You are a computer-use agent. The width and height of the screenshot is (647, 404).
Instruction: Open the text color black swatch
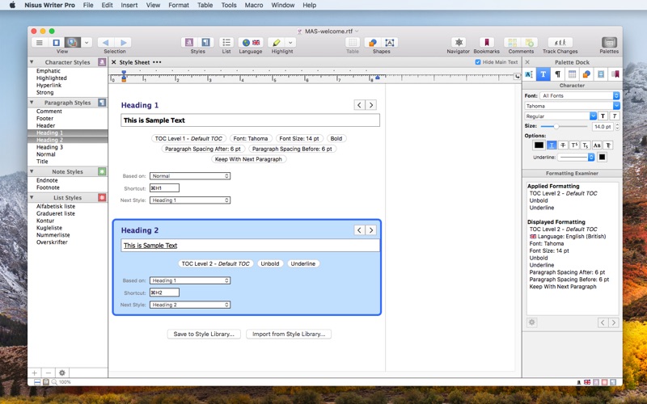539,145
